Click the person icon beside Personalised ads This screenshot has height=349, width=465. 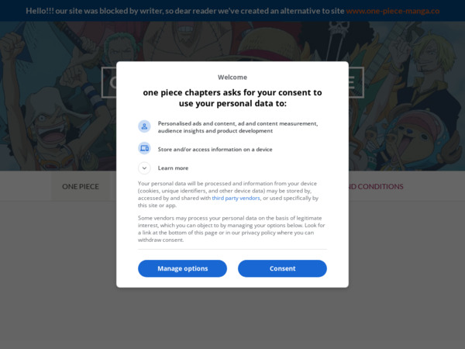pyautogui.click(x=144, y=126)
